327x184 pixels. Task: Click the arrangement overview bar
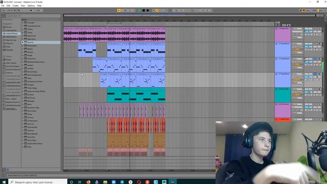point(190,15)
